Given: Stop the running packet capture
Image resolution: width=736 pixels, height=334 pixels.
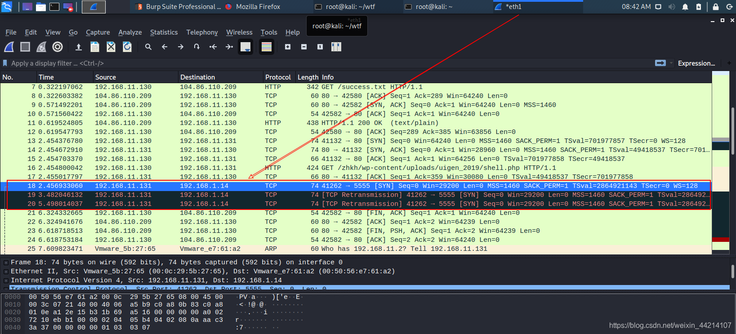Looking at the screenshot, I should tap(25, 47).
